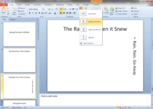Click the Increase Font Size icon
This screenshot has width=153, height=109.
click(49, 9)
